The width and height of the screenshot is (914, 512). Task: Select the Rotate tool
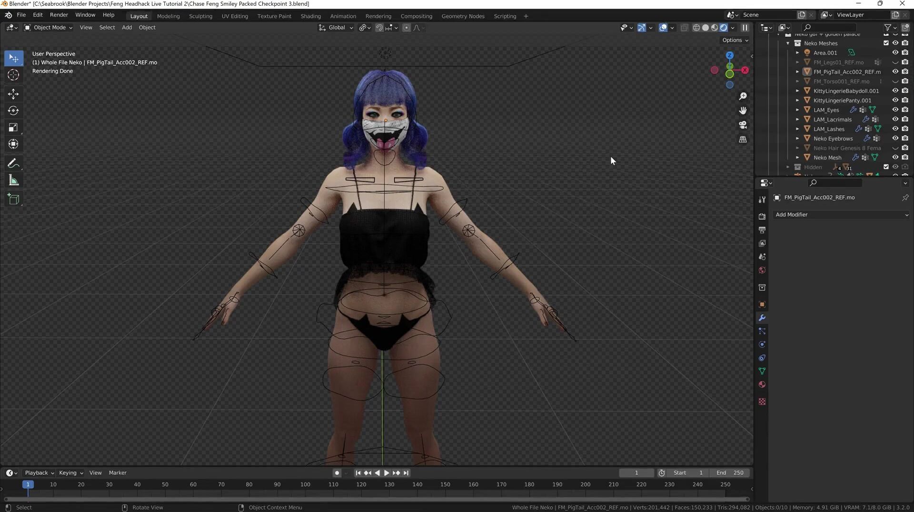point(13,110)
